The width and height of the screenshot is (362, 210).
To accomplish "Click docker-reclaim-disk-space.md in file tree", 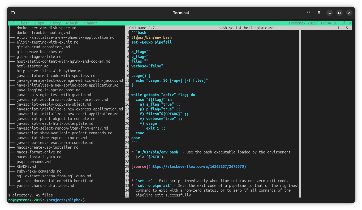I will (46, 28).
